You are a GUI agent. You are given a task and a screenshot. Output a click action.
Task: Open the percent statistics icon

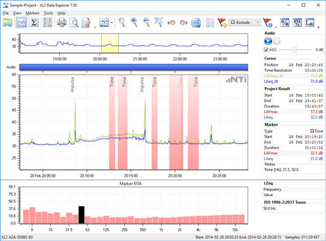(285, 22)
